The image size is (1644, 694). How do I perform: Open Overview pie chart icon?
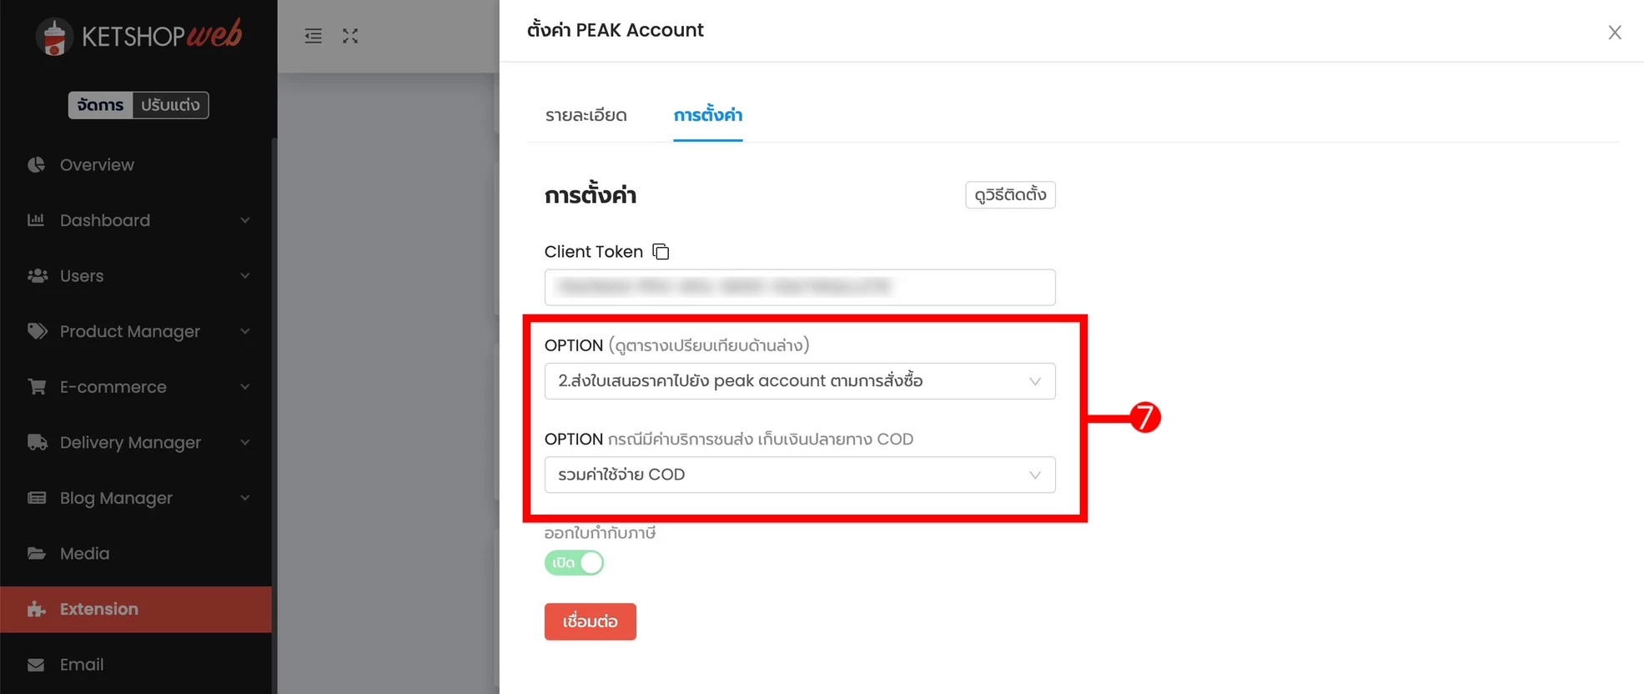click(36, 164)
